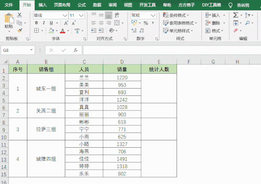Image resolution: width=261 pixels, height=184 pixels.
Task: Open the alignment group dialog launcher
Action: [x=125, y=39]
